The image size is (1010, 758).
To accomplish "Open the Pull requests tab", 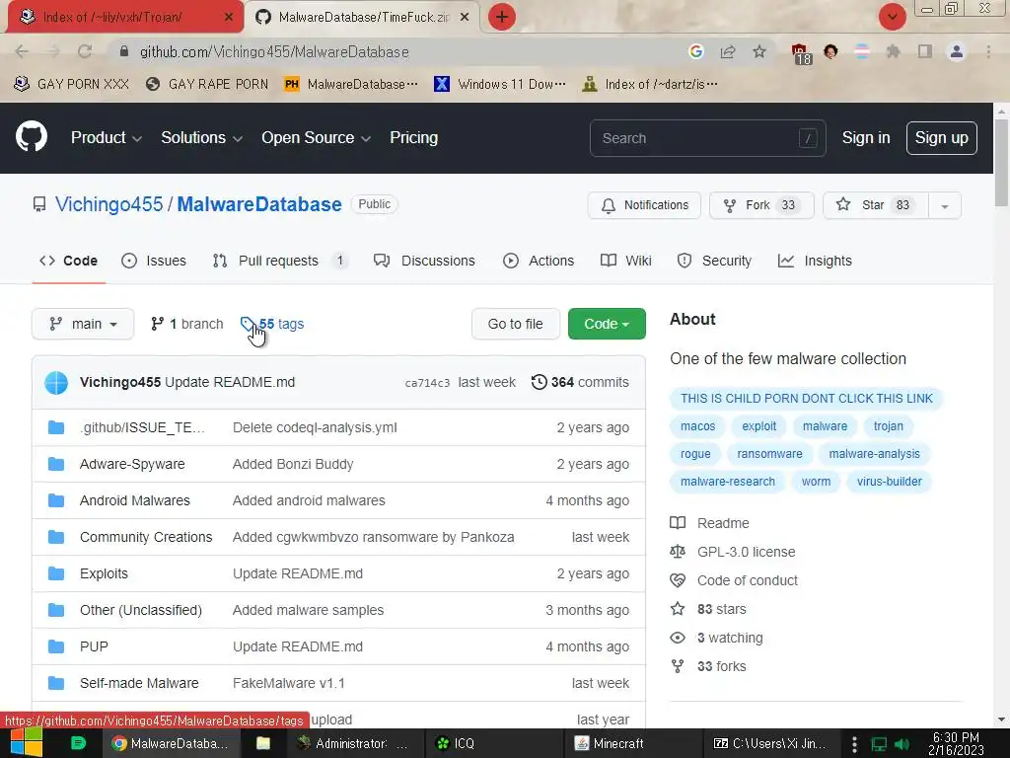I will click(279, 261).
